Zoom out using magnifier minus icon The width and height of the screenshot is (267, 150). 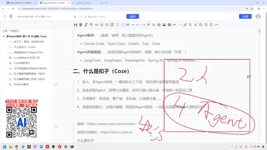206,25
